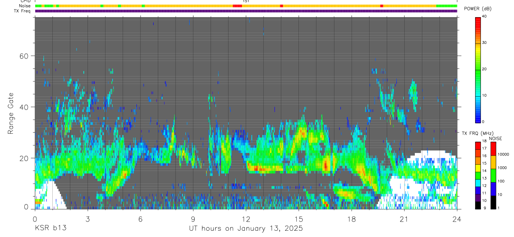Click the NOISE color scale bar
Image resolution: width=514 pixels, height=237 pixels.
click(493, 175)
